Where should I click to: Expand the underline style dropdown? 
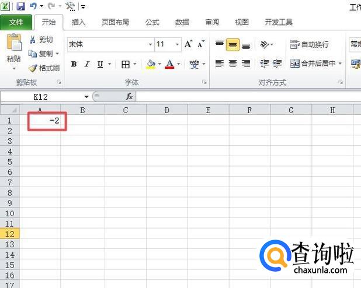click(x=110, y=64)
